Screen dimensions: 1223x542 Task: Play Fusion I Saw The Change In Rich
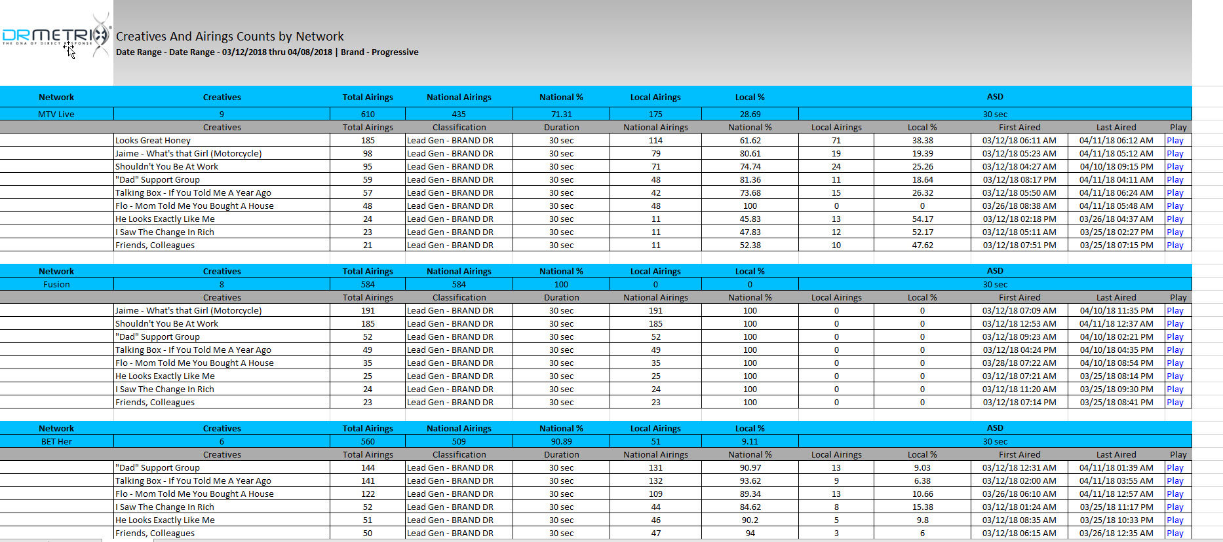1174,389
